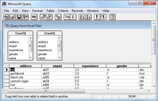Screen dimensions: 158x101
Task: Click the ab01 empid cell
Action: [x=58, y=70]
